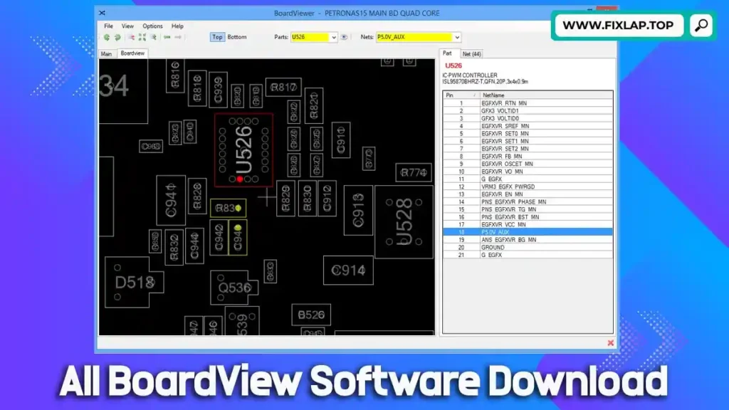Click the previous-view green arrow icon
This screenshot has height=410, width=729.
point(167,37)
